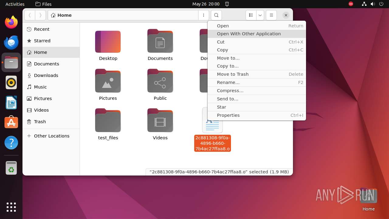389x219 pixels.
Task: Choose Open With Other Application
Action: (257, 34)
